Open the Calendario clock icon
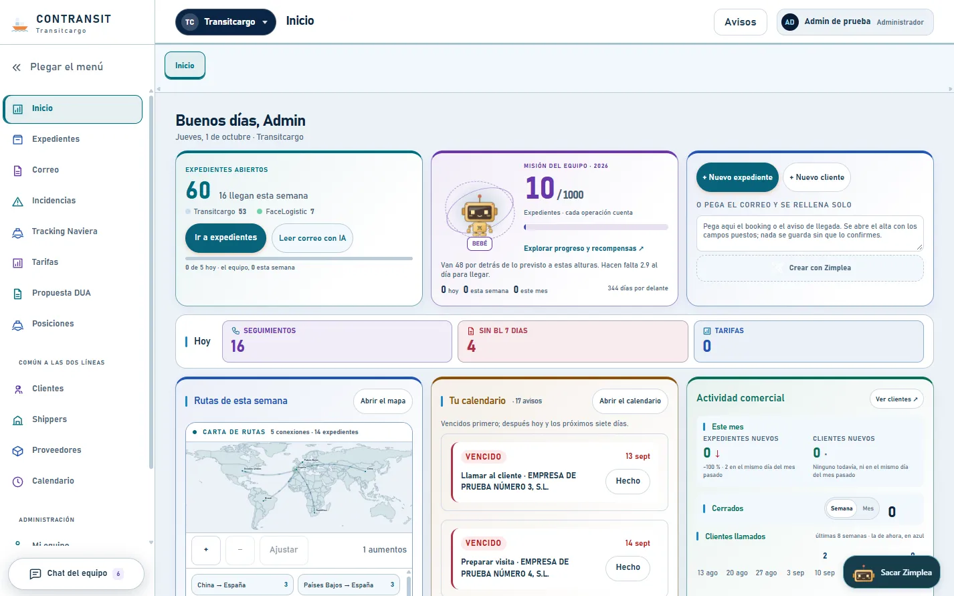Image resolution: width=954 pixels, height=596 pixels. click(18, 482)
